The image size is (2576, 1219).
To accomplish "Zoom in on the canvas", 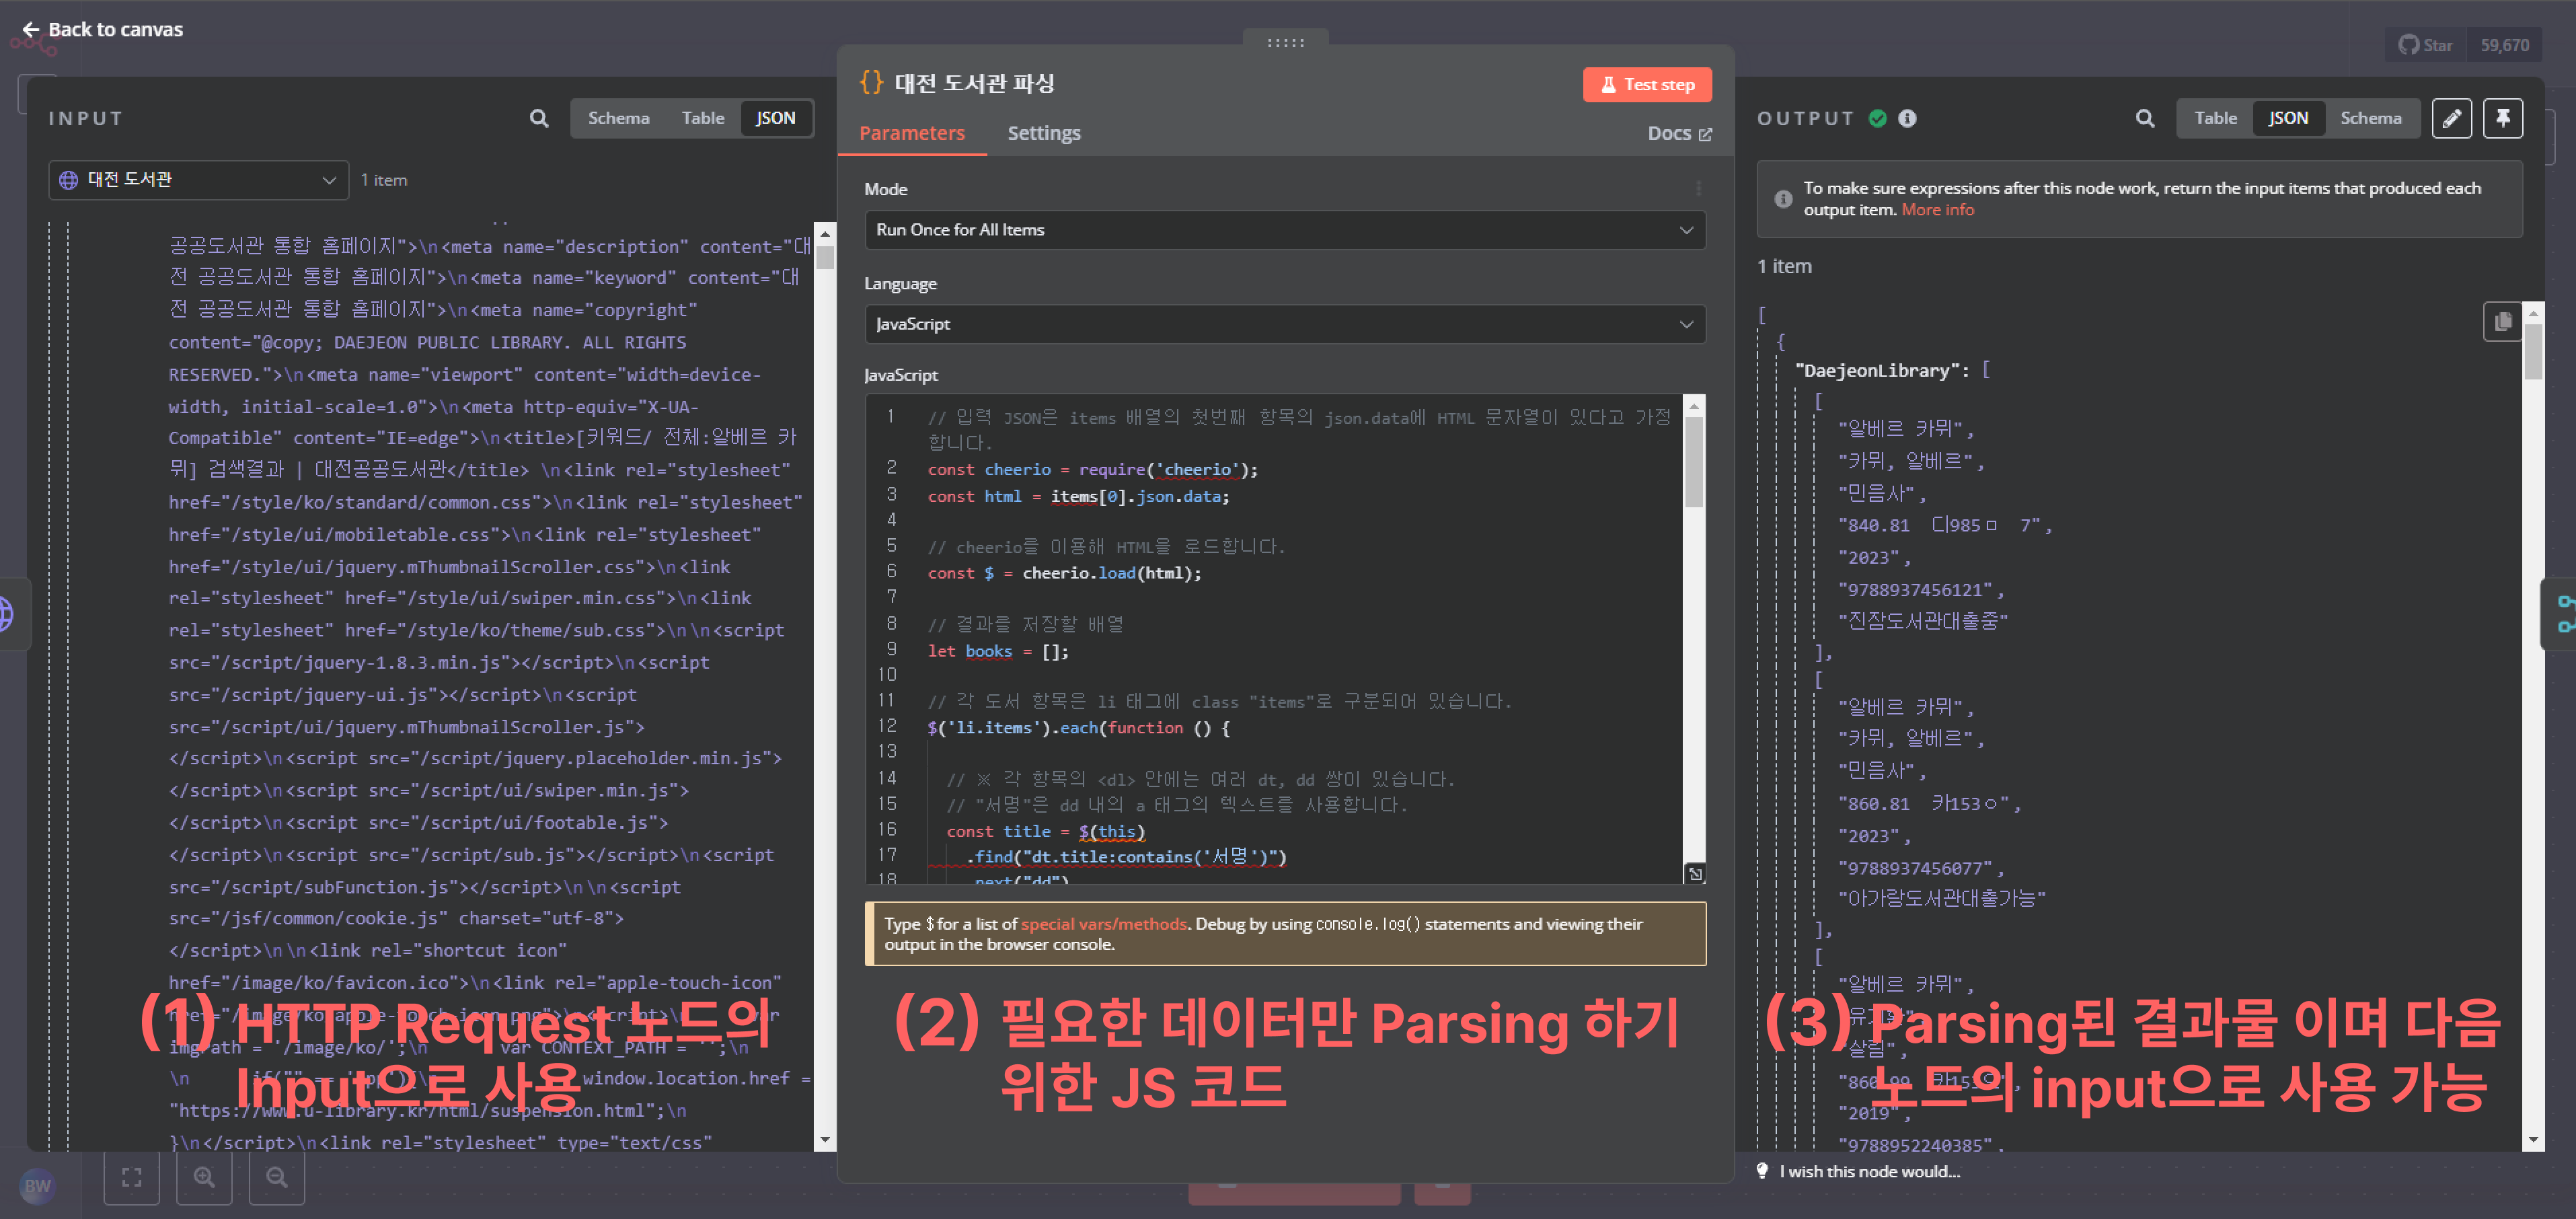I will click(x=204, y=1177).
